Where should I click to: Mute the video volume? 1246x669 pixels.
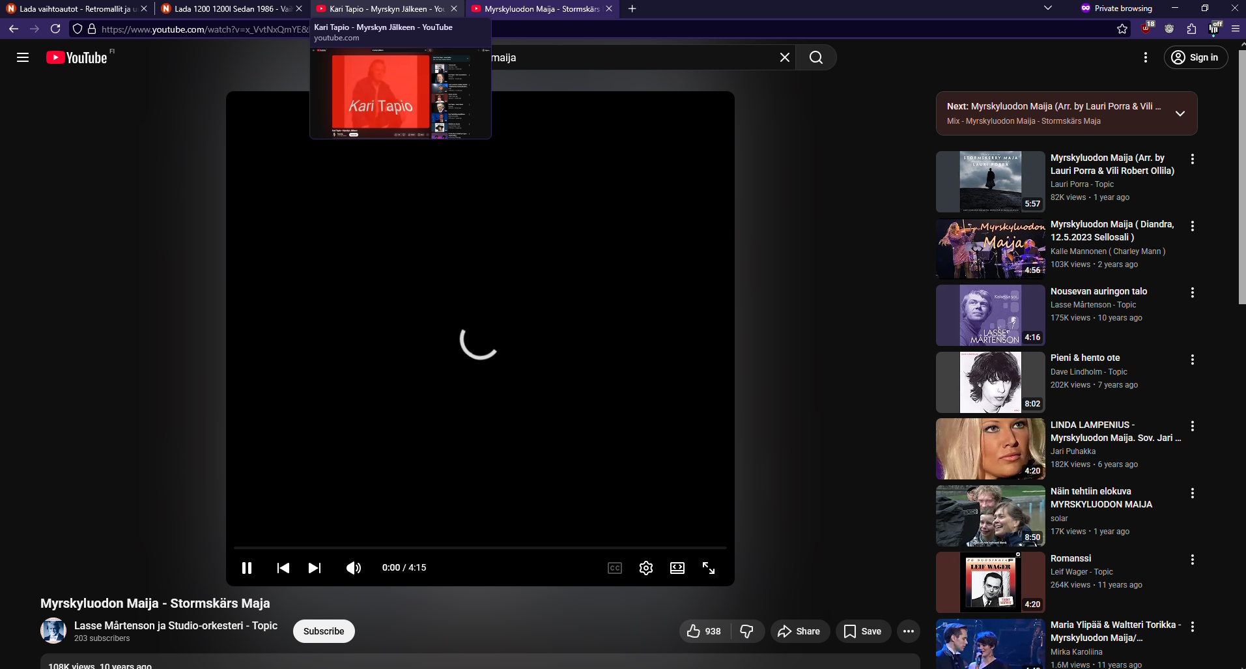[x=354, y=568]
